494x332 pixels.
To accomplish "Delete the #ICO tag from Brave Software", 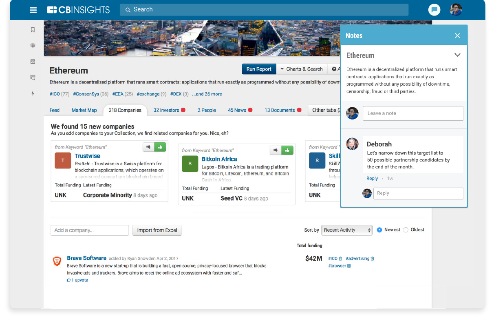I will [340, 259].
